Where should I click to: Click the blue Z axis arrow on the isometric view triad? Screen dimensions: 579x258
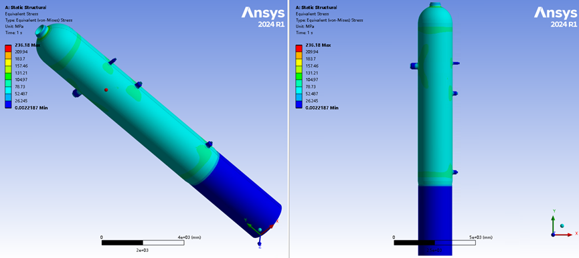coord(259,241)
